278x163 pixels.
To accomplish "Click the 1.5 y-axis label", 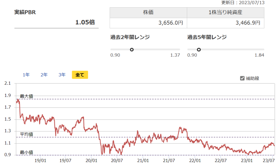I will pyautogui.click(x=8, y=119).
